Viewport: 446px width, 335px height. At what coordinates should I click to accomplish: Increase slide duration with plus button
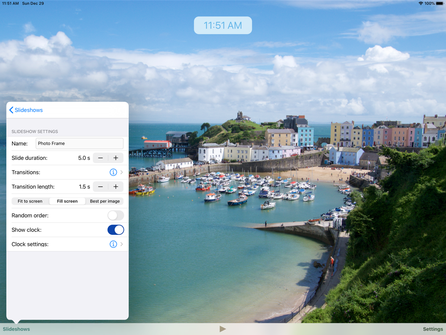(x=116, y=158)
